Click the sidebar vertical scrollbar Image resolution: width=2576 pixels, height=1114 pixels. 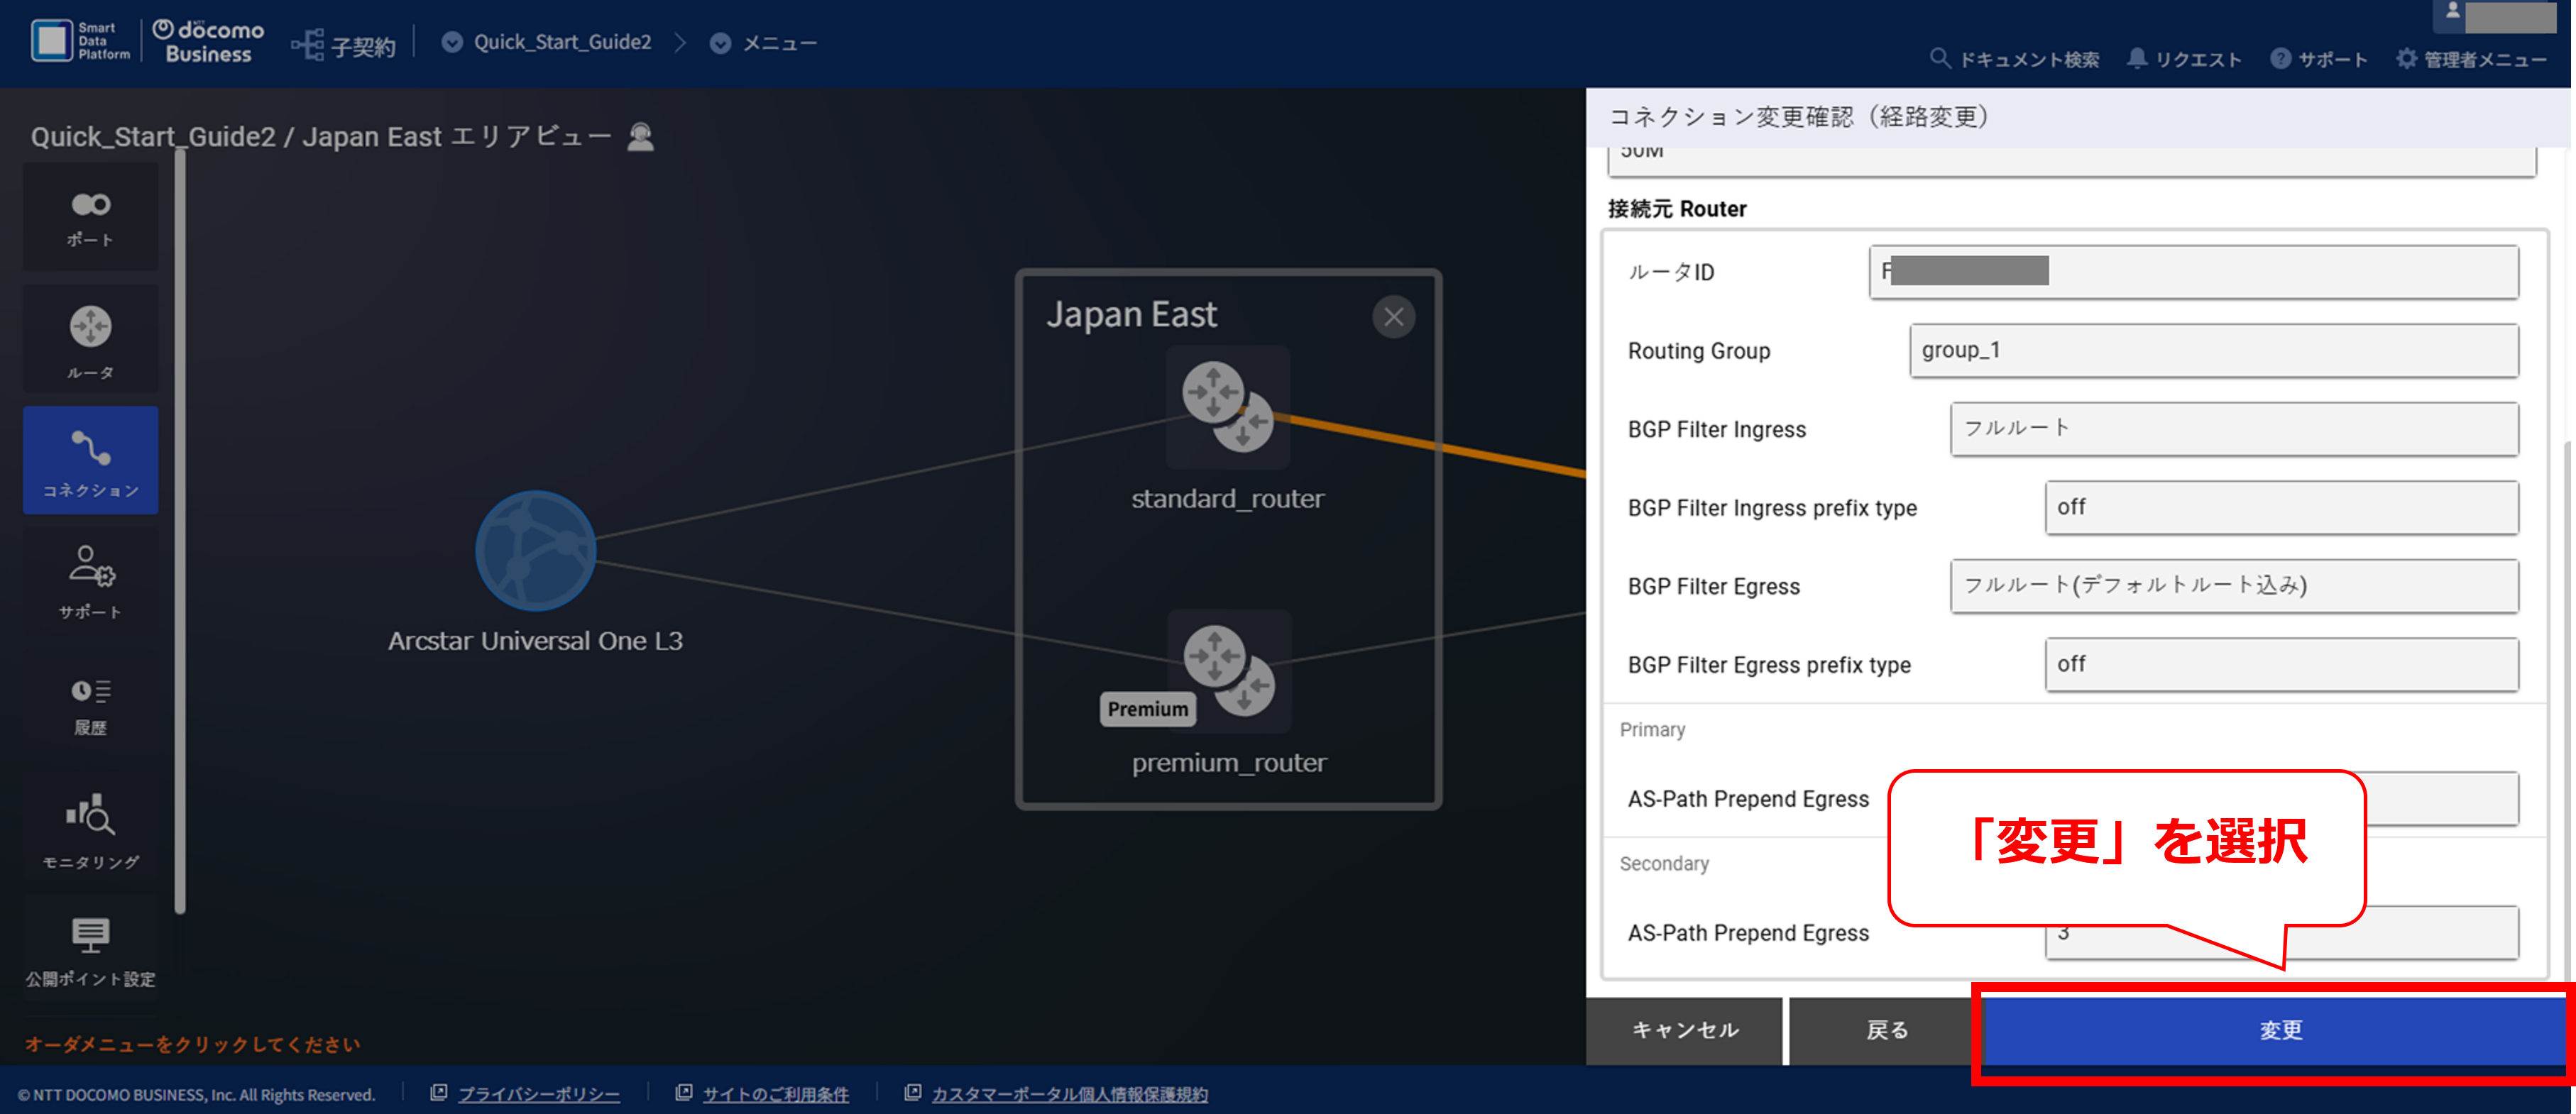pos(180,532)
